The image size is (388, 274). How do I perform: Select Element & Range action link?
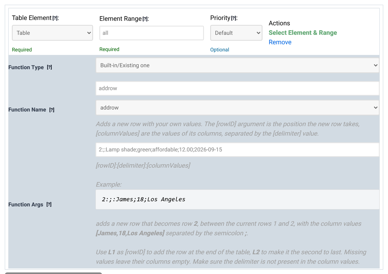(x=303, y=33)
